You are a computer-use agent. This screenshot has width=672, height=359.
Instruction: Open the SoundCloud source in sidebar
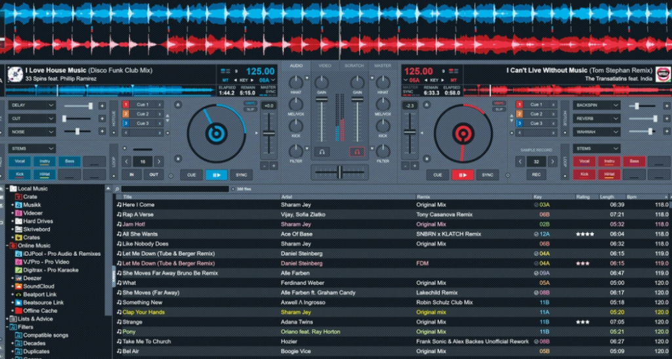39,286
